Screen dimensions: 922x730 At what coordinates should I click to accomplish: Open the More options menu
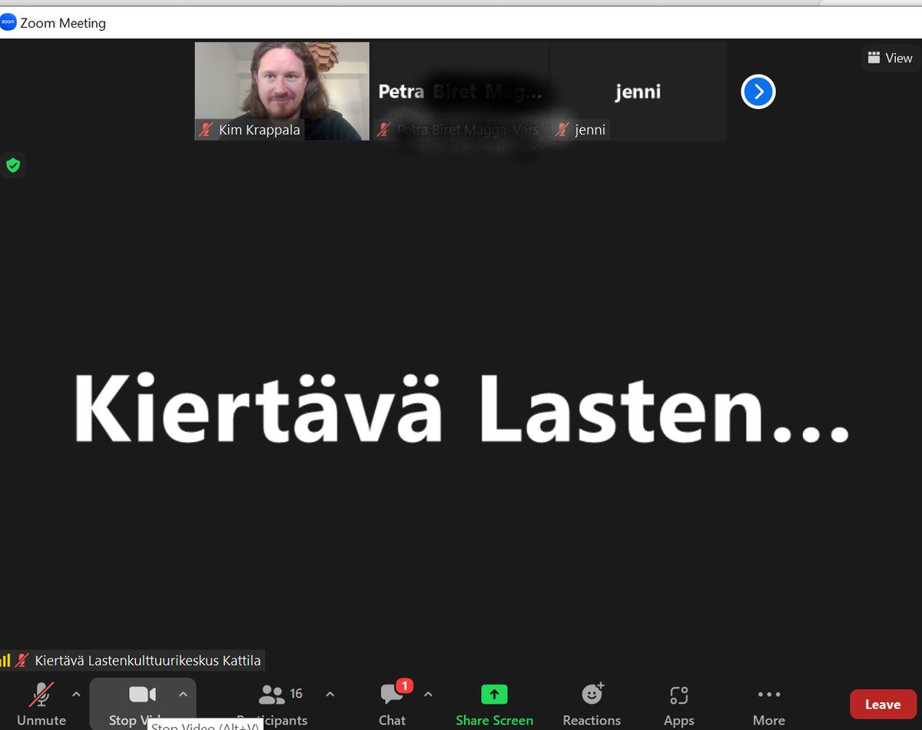tap(769, 704)
